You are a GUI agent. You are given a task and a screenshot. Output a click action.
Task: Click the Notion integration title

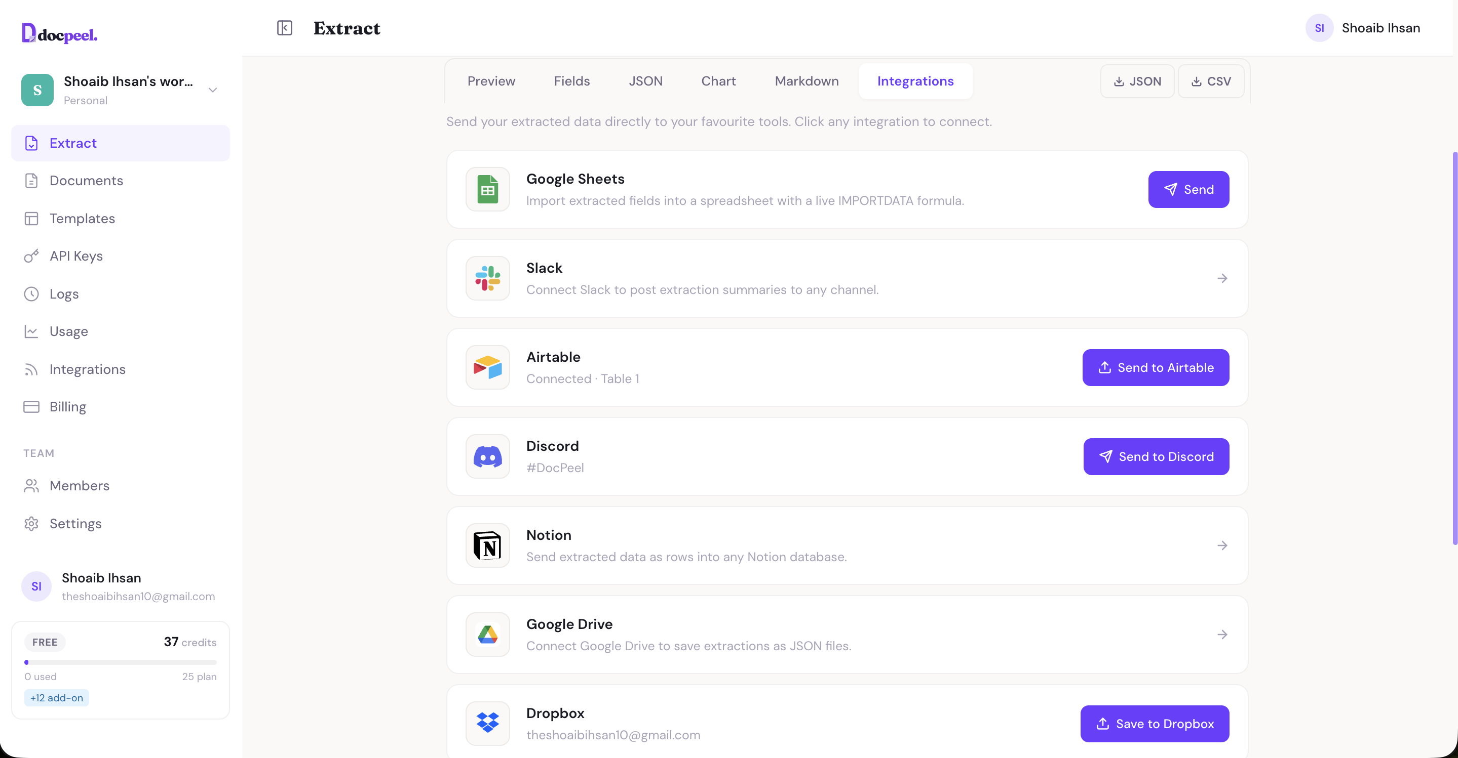click(549, 535)
